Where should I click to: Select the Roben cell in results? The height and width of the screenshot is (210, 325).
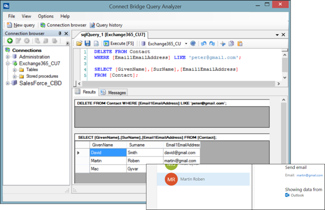(x=145, y=161)
